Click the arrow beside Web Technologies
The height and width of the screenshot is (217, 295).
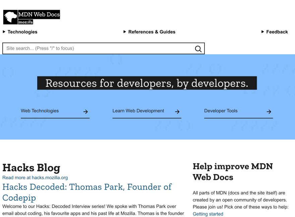coord(85,112)
